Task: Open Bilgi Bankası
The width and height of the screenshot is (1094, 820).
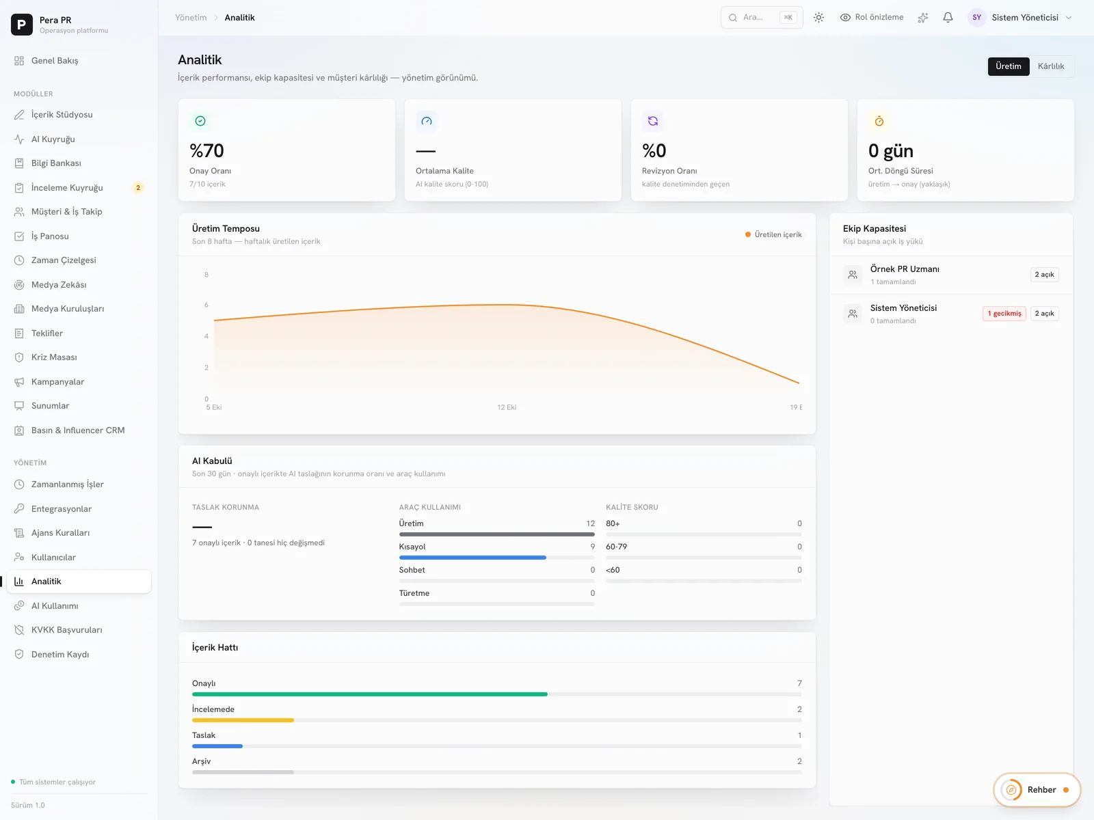Action: pyautogui.click(x=79, y=163)
